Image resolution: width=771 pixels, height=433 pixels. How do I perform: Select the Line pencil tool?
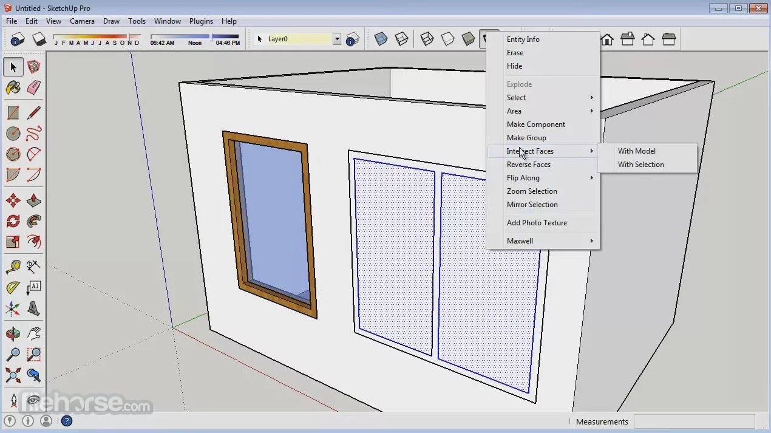click(34, 113)
